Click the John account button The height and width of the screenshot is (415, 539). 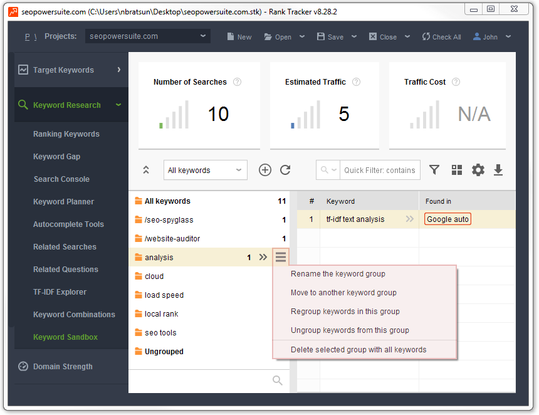485,37
